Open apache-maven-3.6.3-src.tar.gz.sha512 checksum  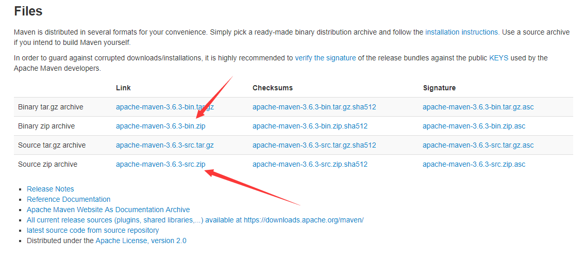pos(314,145)
